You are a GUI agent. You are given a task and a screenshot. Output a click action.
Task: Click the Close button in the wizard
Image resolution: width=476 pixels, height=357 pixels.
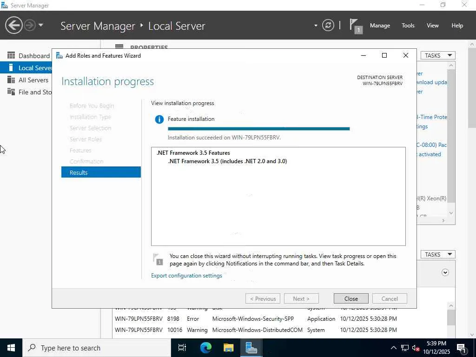click(351, 299)
